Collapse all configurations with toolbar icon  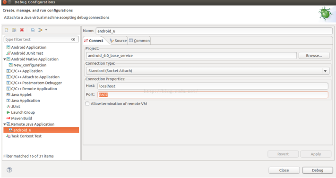pyautogui.click(x=33, y=30)
